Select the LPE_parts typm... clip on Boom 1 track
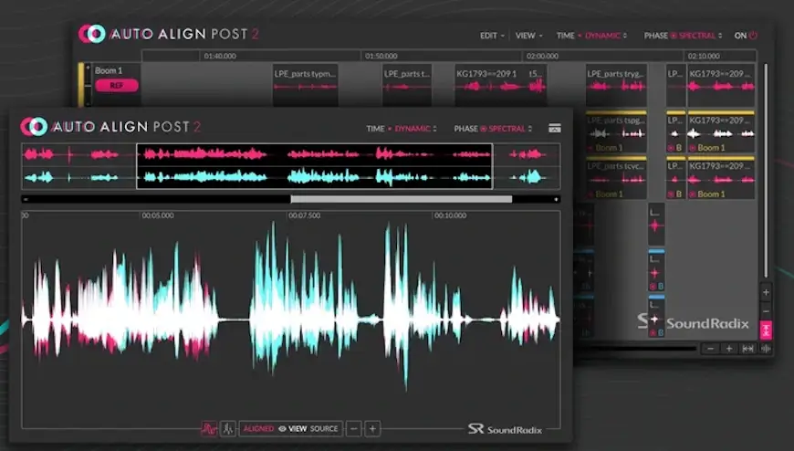The width and height of the screenshot is (794, 451). 306,84
